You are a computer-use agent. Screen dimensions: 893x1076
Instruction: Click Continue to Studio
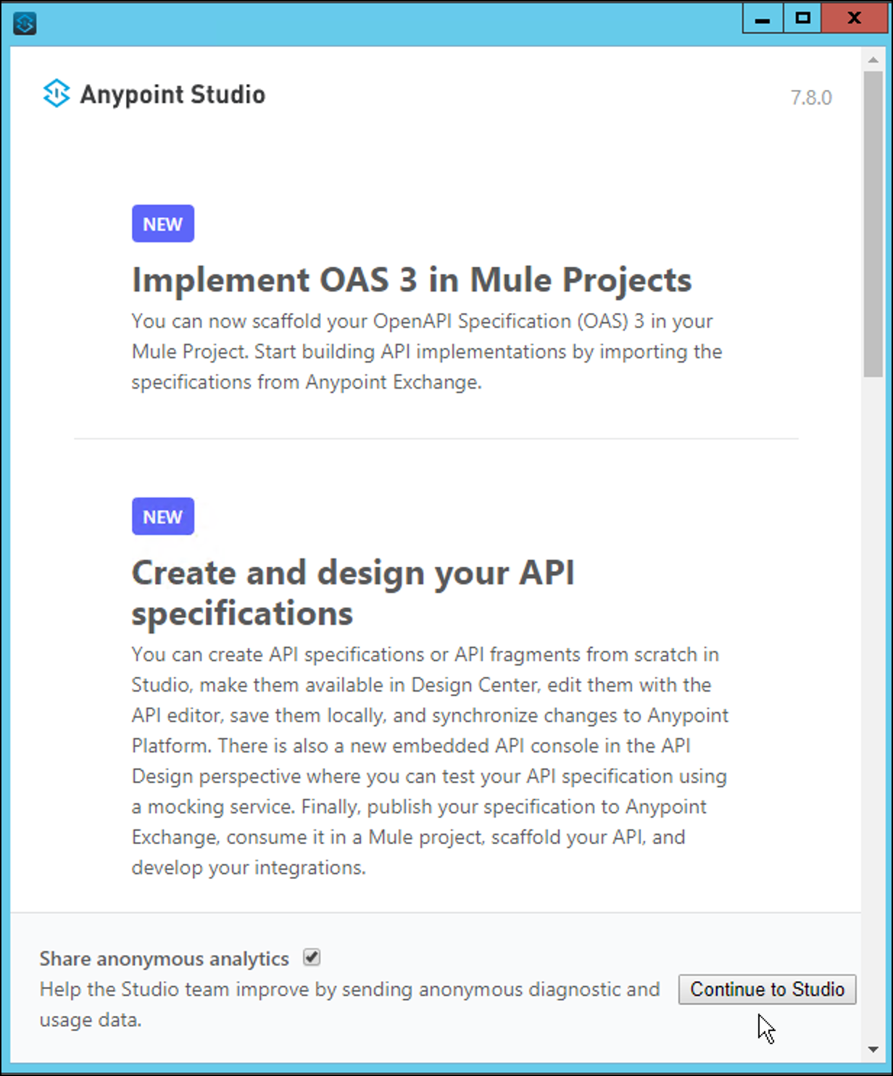[x=768, y=989]
